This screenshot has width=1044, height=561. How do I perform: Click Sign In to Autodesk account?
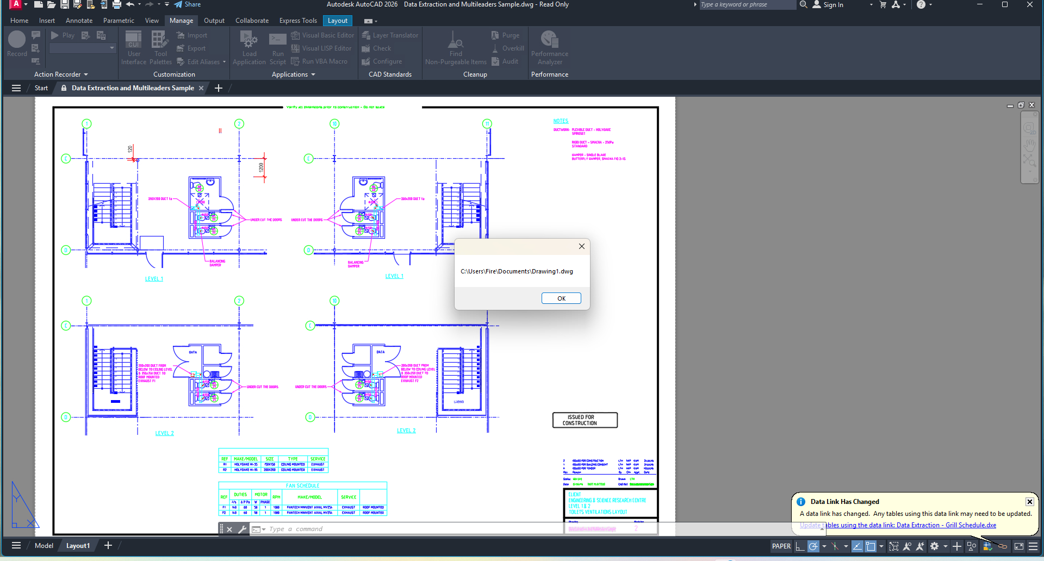pyautogui.click(x=828, y=5)
